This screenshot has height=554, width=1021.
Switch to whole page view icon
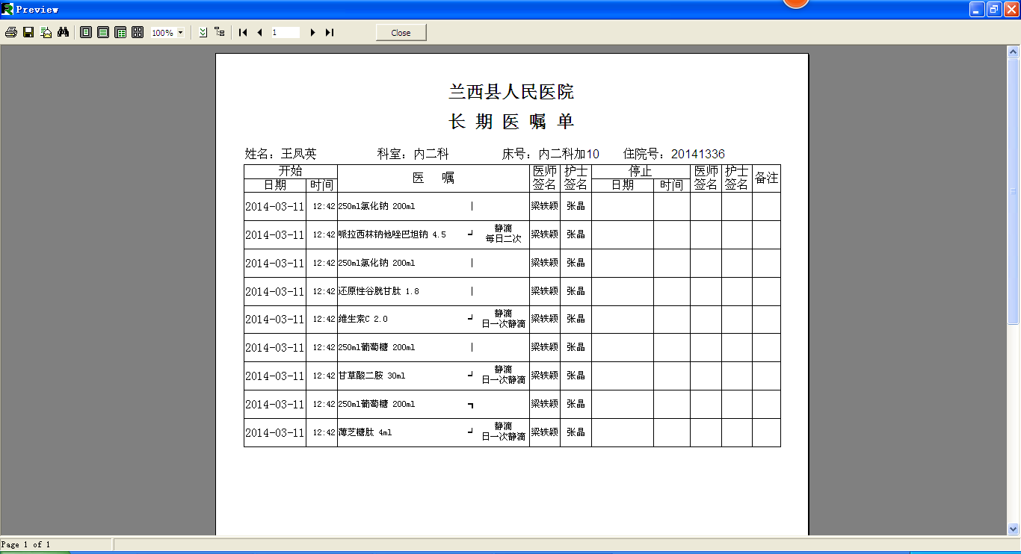(86, 33)
